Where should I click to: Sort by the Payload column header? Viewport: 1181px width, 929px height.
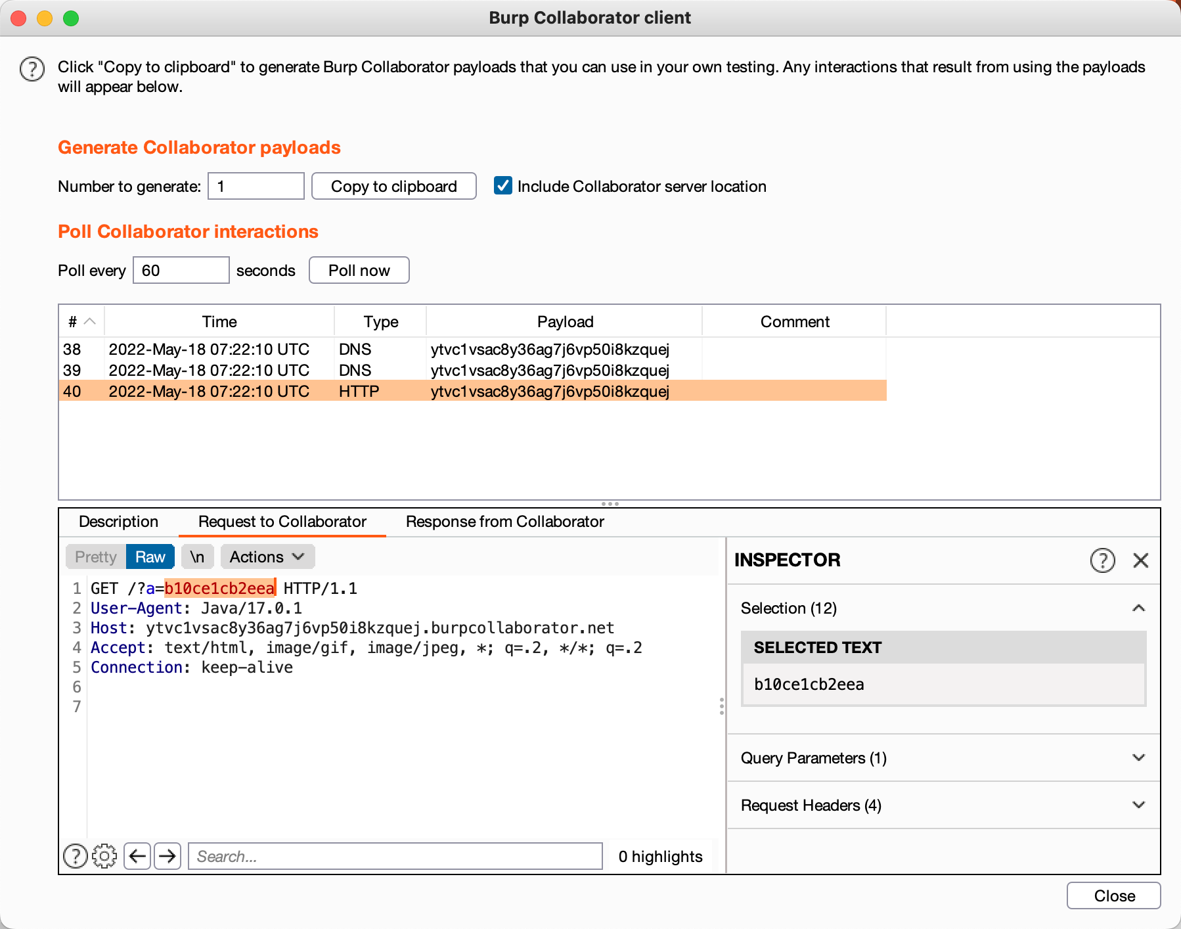point(565,322)
